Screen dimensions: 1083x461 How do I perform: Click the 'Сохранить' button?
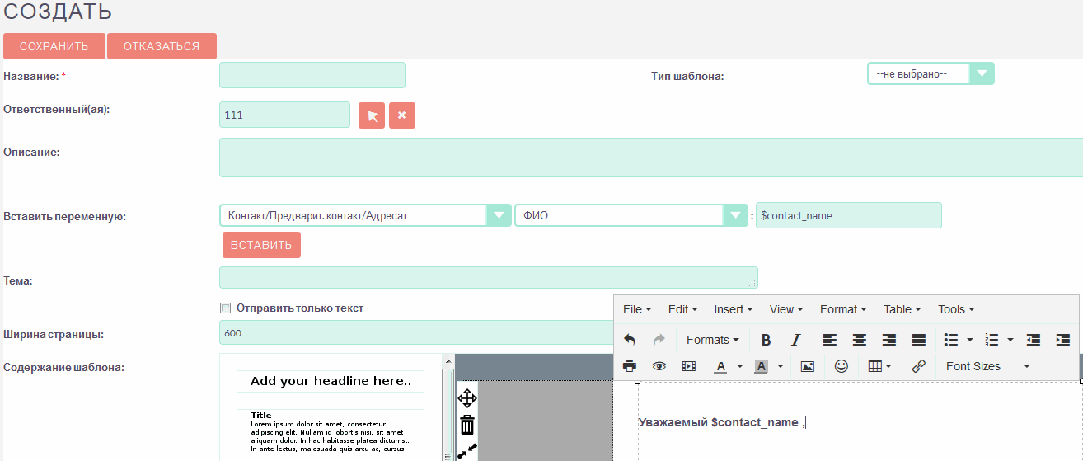click(x=54, y=46)
